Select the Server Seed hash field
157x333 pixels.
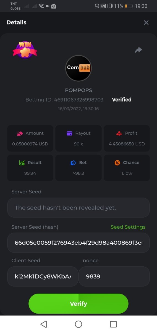tap(78, 243)
